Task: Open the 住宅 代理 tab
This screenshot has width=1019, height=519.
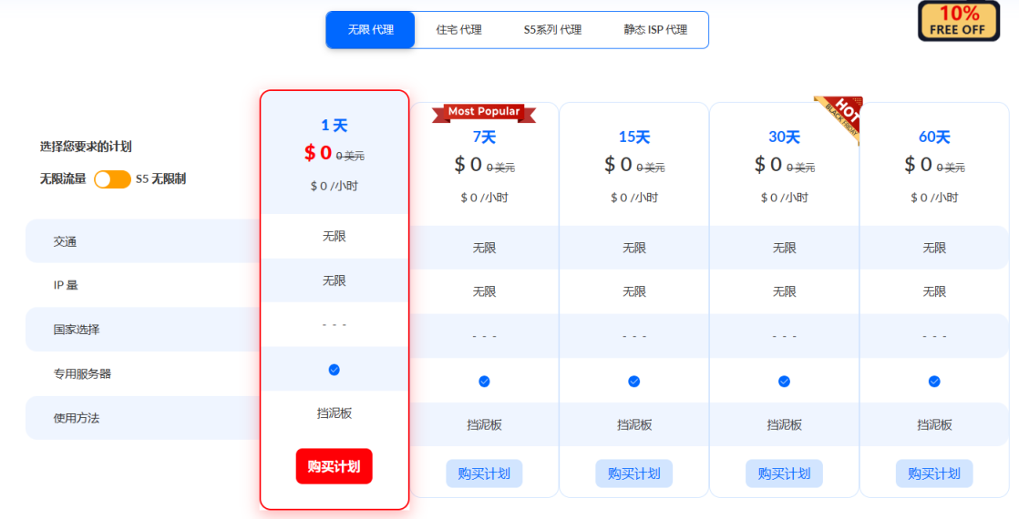Action: pyautogui.click(x=458, y=30)
